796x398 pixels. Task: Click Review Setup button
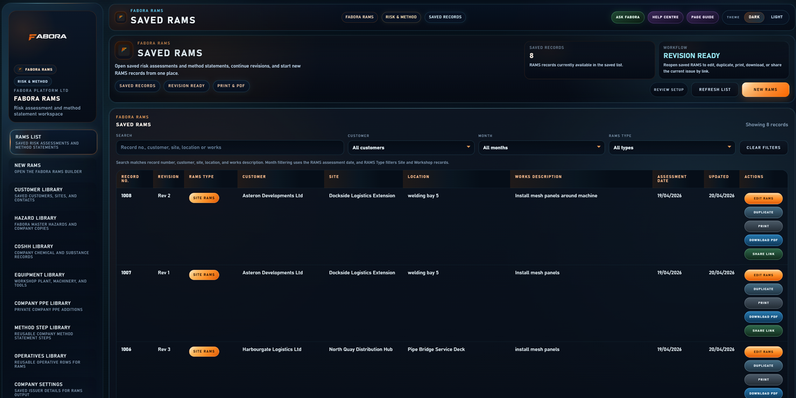[x=669, y=89]
